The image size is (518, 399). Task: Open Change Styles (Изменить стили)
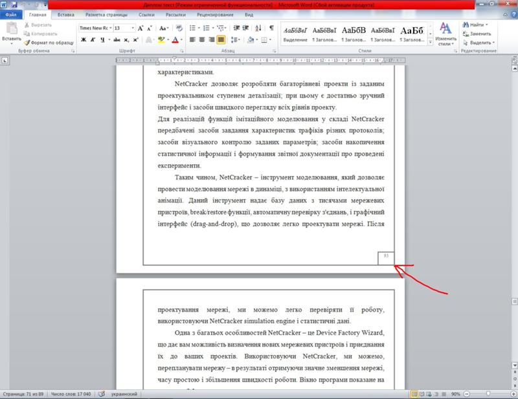[445, 34]
